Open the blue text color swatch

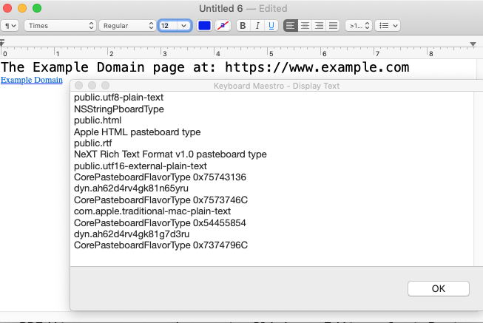tap(204, 26)
